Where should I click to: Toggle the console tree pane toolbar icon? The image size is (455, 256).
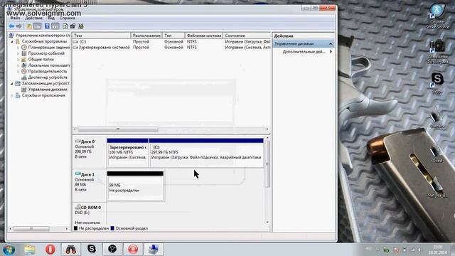(38, 26)
